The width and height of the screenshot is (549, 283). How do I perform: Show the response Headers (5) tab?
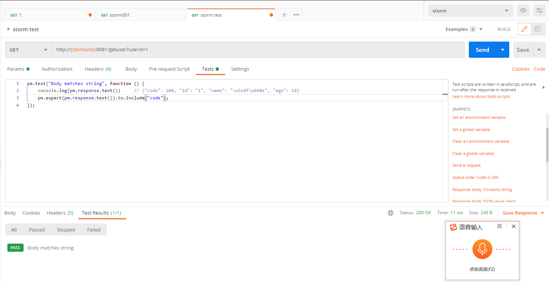click(x=60, y=213)
